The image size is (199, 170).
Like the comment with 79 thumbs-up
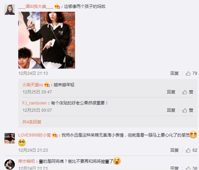point(191,73)
